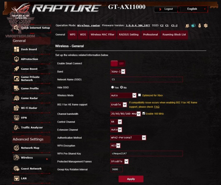The height and width of the screenshot is (185, 221).
Task: Open the Wi-Fi Radar icon
Action: pos(17,108)
